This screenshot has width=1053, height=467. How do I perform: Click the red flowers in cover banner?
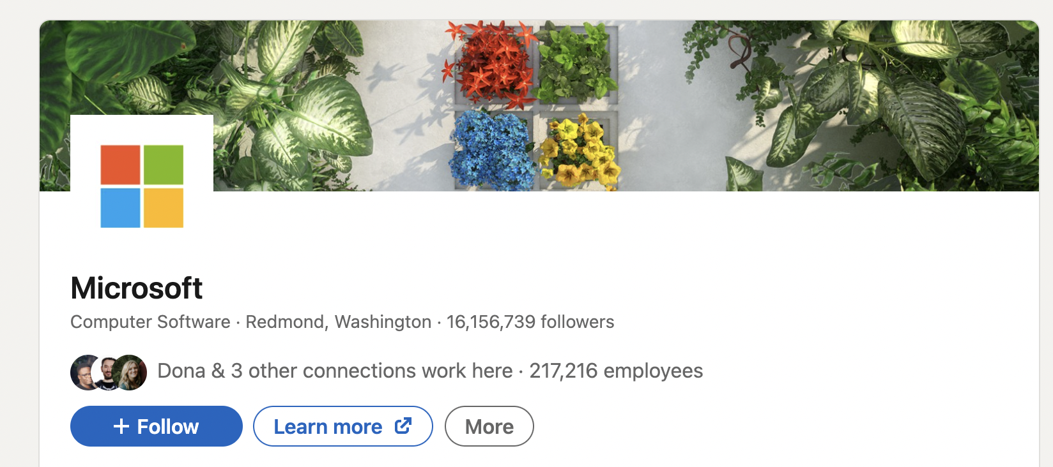coord(491,64)
